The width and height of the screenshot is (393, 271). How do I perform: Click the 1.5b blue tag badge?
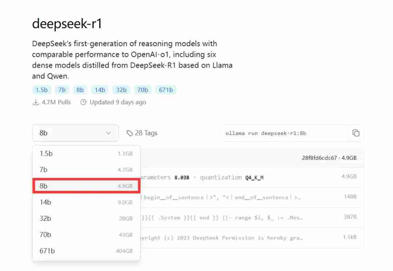(41, 90)
